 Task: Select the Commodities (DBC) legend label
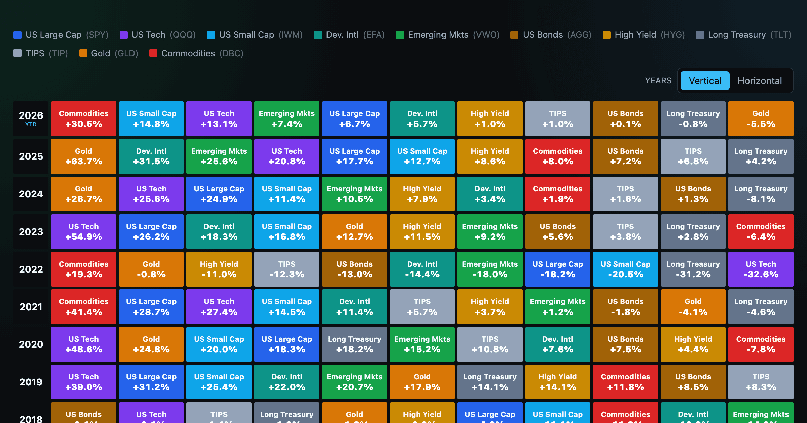pyautogui.click(x=202, y=53)
